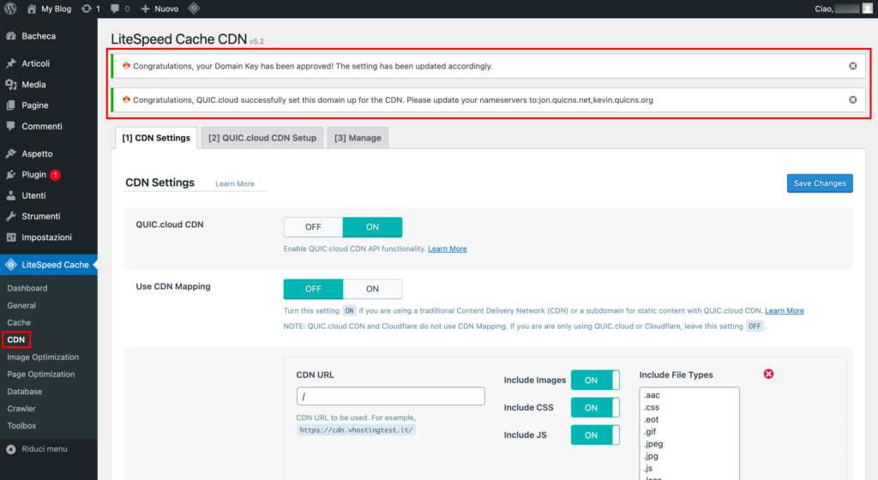Viewport: 878px width, 480px height.
Task: Open LiteSpeed Cache submenu item
Action: [19, 323]
